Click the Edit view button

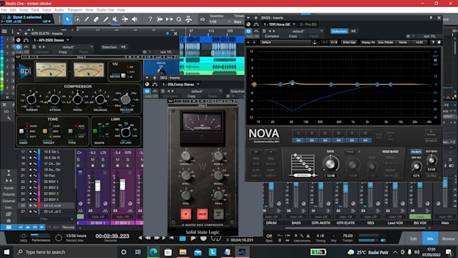414,238
